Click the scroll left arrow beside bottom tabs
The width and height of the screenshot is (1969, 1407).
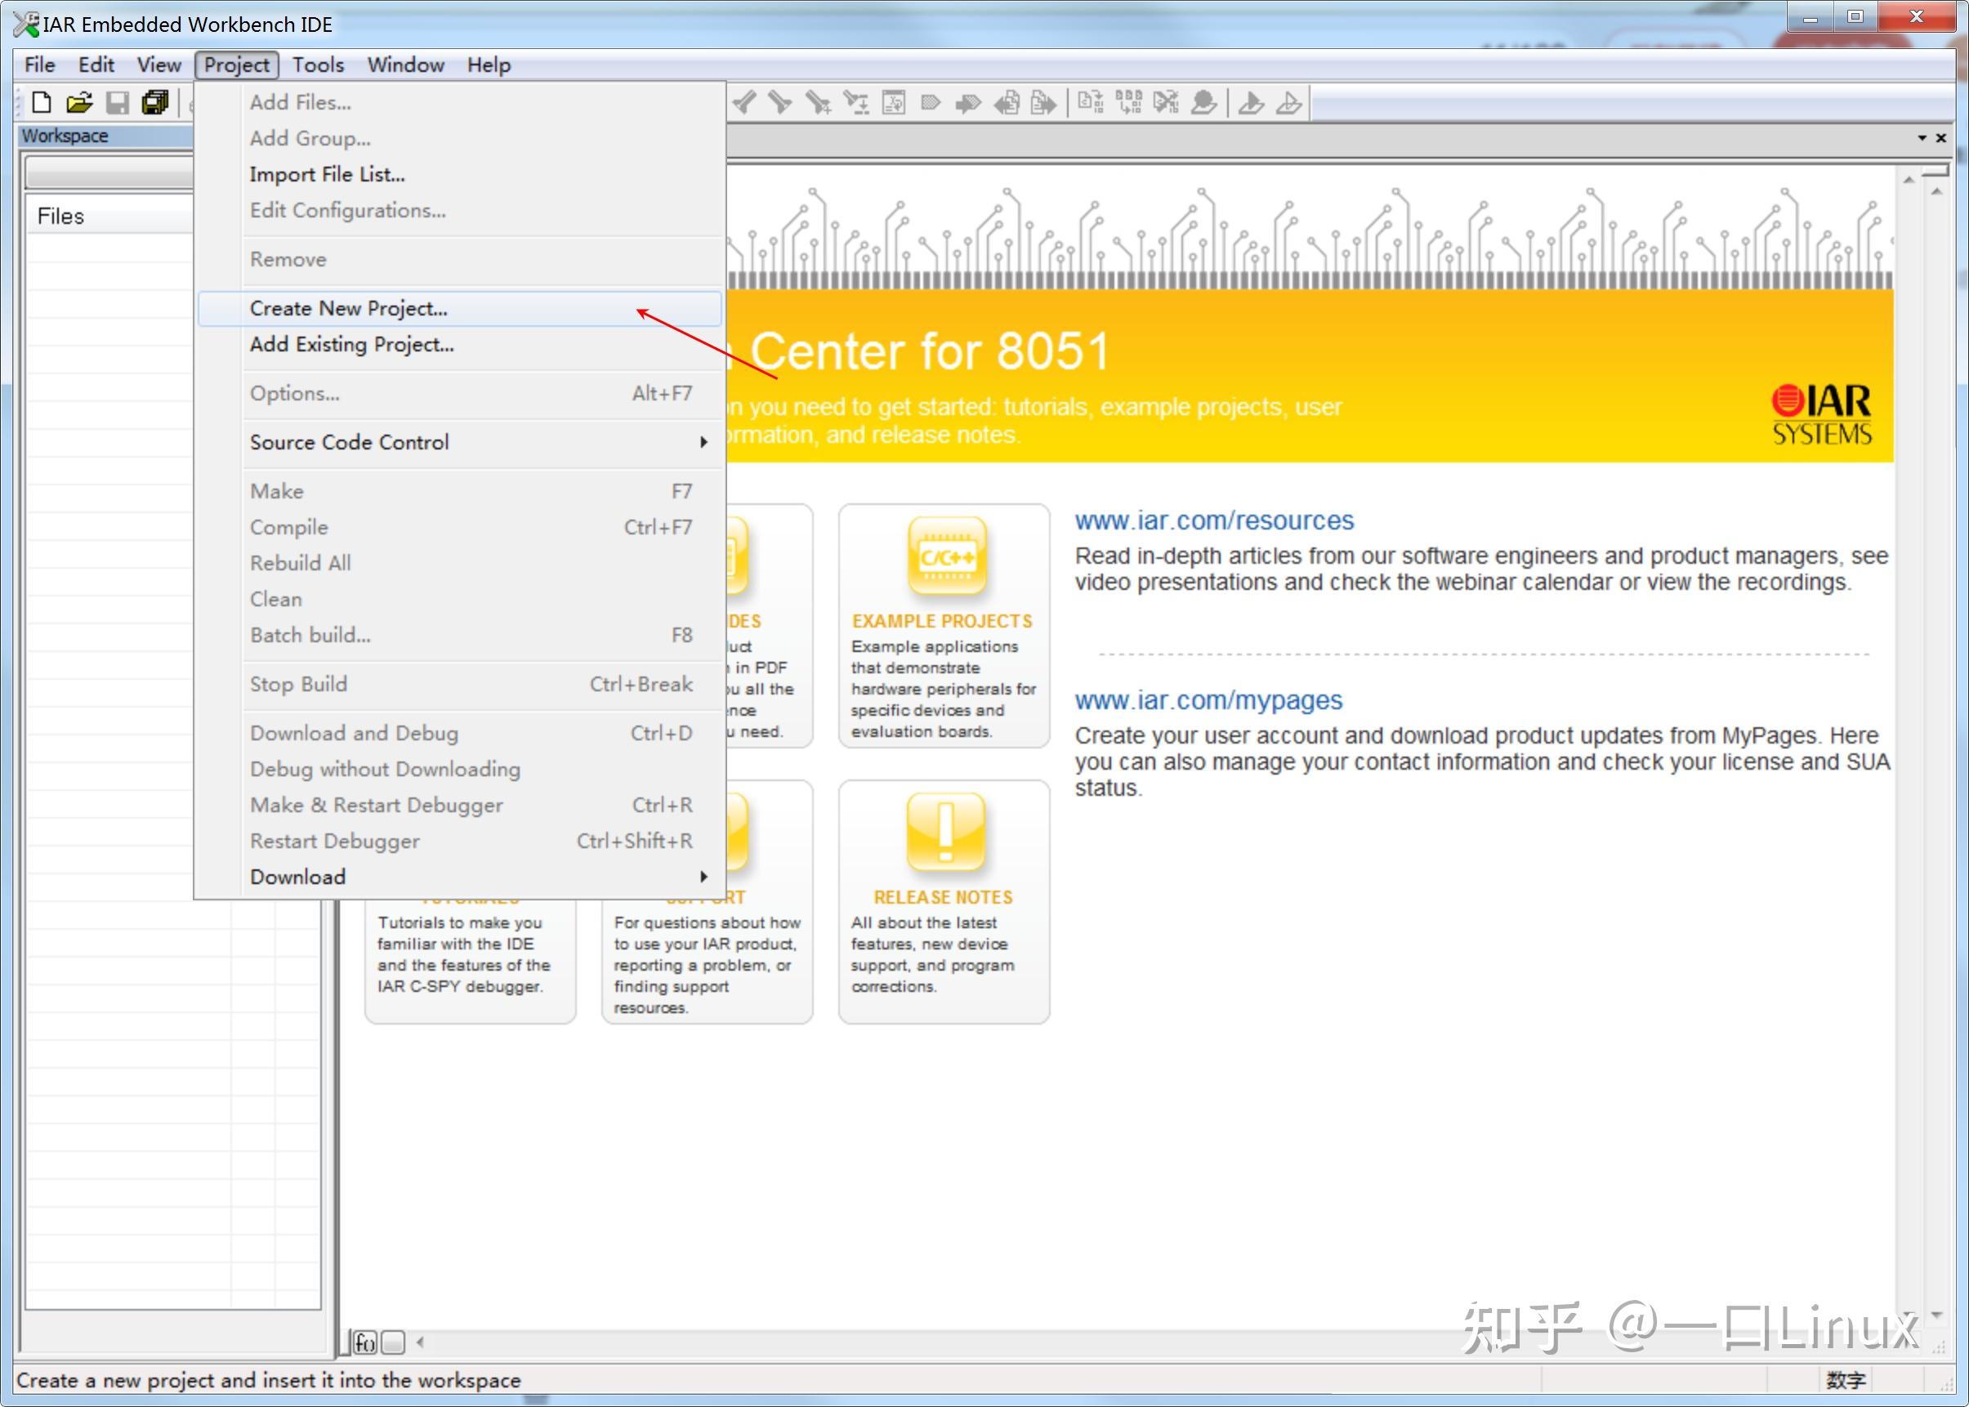click(x=420, y=1343)
